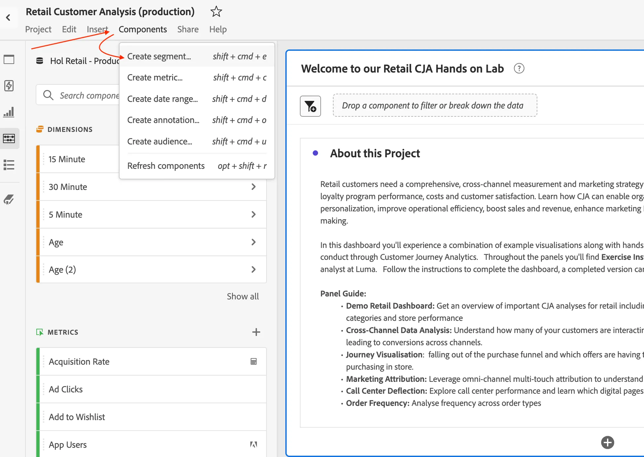The width and height of the screenshot is (644, 457).
Task: Choose Create segment from Components menu
Action: (197, 56)
